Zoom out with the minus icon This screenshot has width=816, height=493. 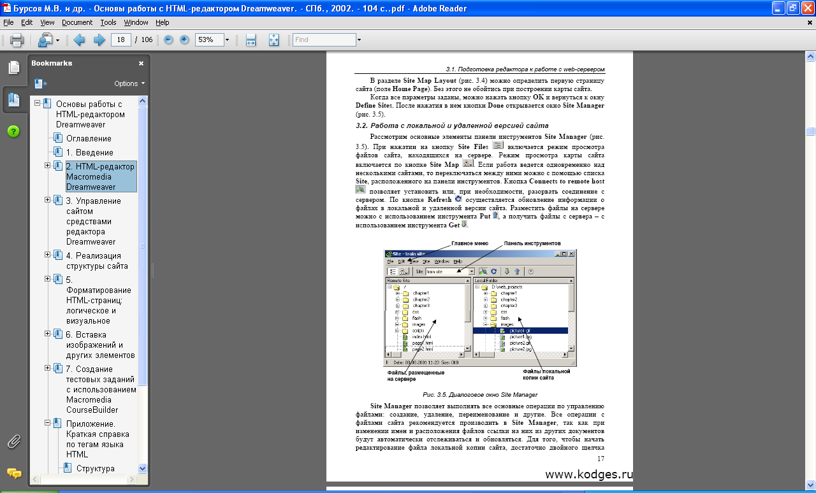[x=168, y=39]
